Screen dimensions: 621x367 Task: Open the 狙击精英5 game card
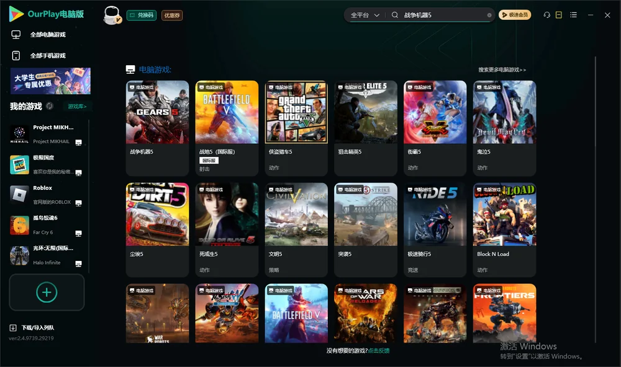pyautogui.click(x=366, y=128)
